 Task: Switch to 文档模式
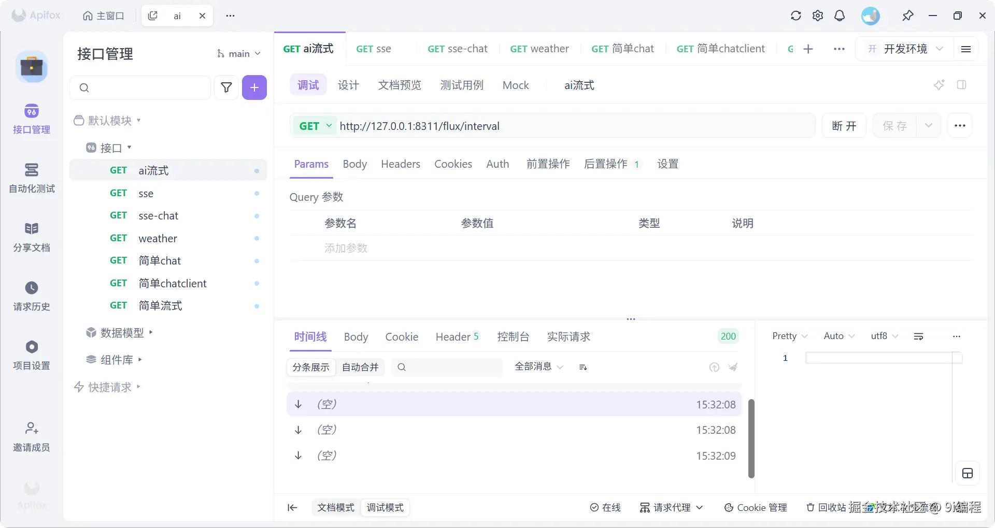(336, 508)
